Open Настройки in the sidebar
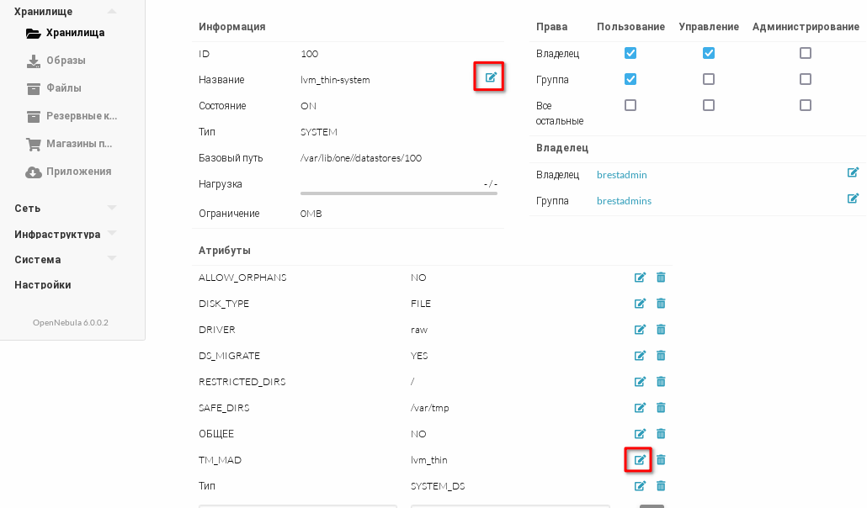Screen dimensions: 867x508 42,285
